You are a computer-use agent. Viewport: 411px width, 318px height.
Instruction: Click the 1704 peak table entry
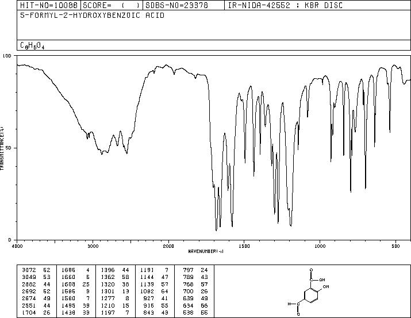coord(36,313)
